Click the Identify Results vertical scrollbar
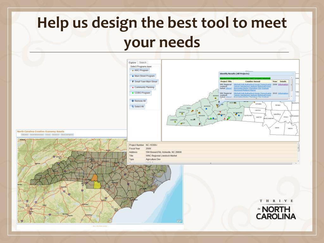The height and width of the screenshot is (243, 324). point(291,87)
